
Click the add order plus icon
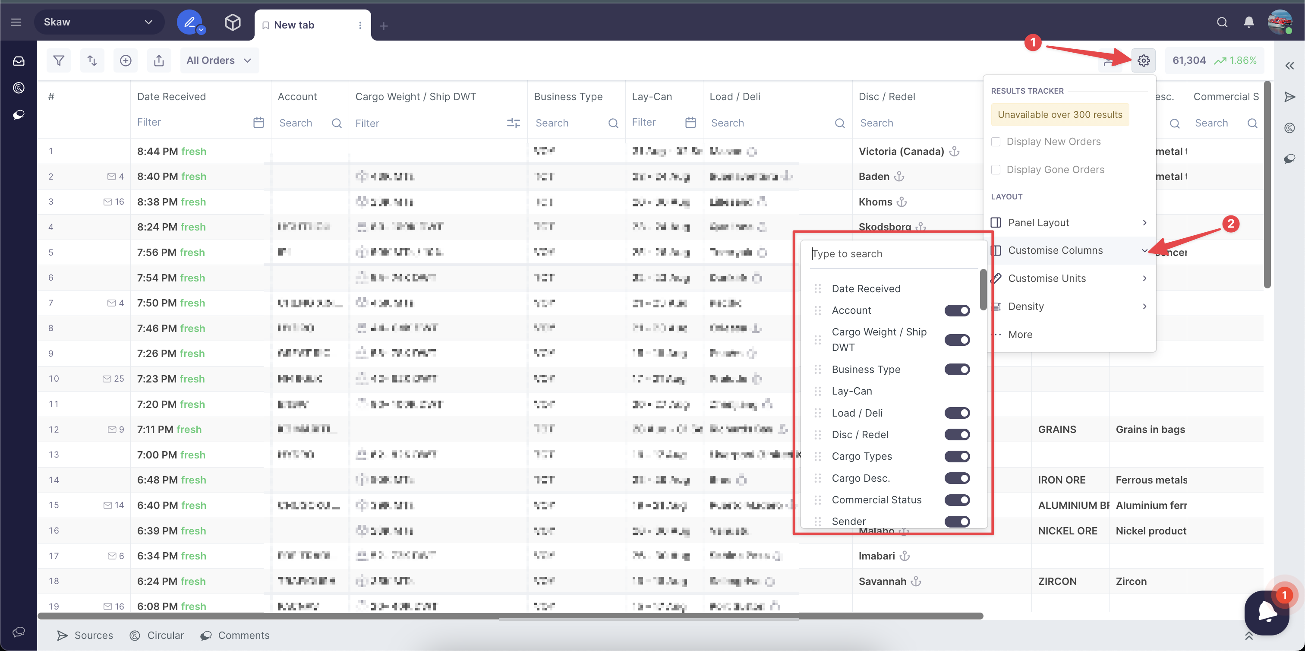click(x=125, y=60)
